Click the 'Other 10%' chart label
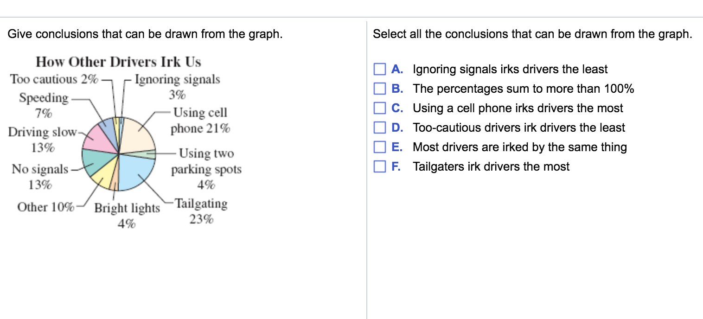Viewport: 703px width, 319px height. [45, 207]
